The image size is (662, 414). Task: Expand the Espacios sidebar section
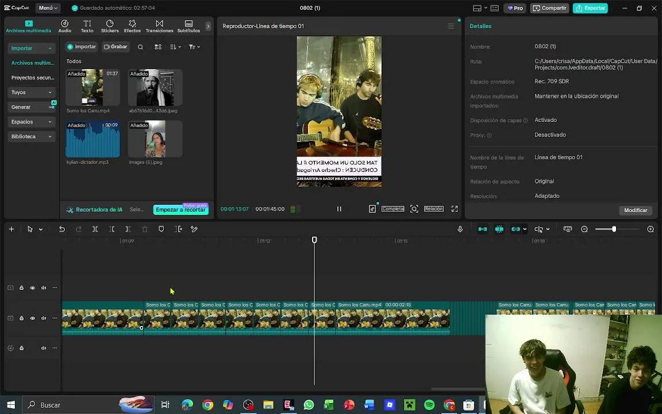pyautogui.click(x=31, y=122)
